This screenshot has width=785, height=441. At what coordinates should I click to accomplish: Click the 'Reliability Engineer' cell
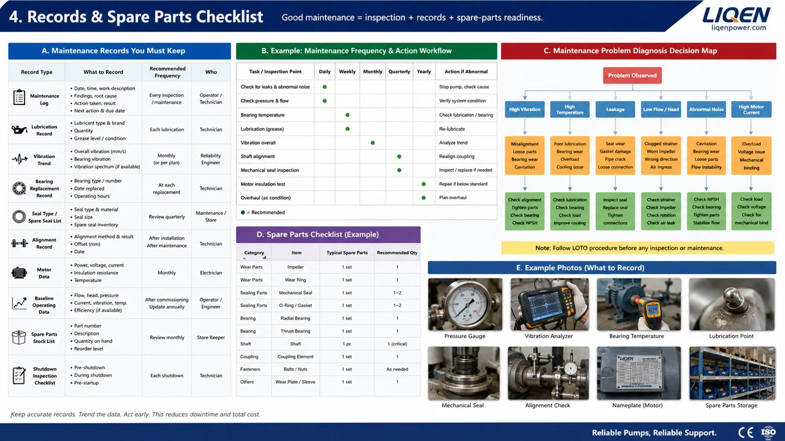click(x=211, y=159)
